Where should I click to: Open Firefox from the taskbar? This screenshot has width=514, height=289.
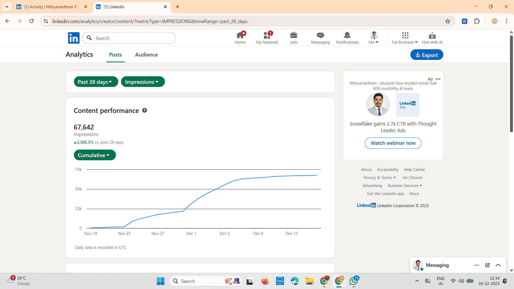click(x=265, y=281)
